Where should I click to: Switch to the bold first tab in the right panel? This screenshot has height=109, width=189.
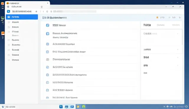pos(147,25)
